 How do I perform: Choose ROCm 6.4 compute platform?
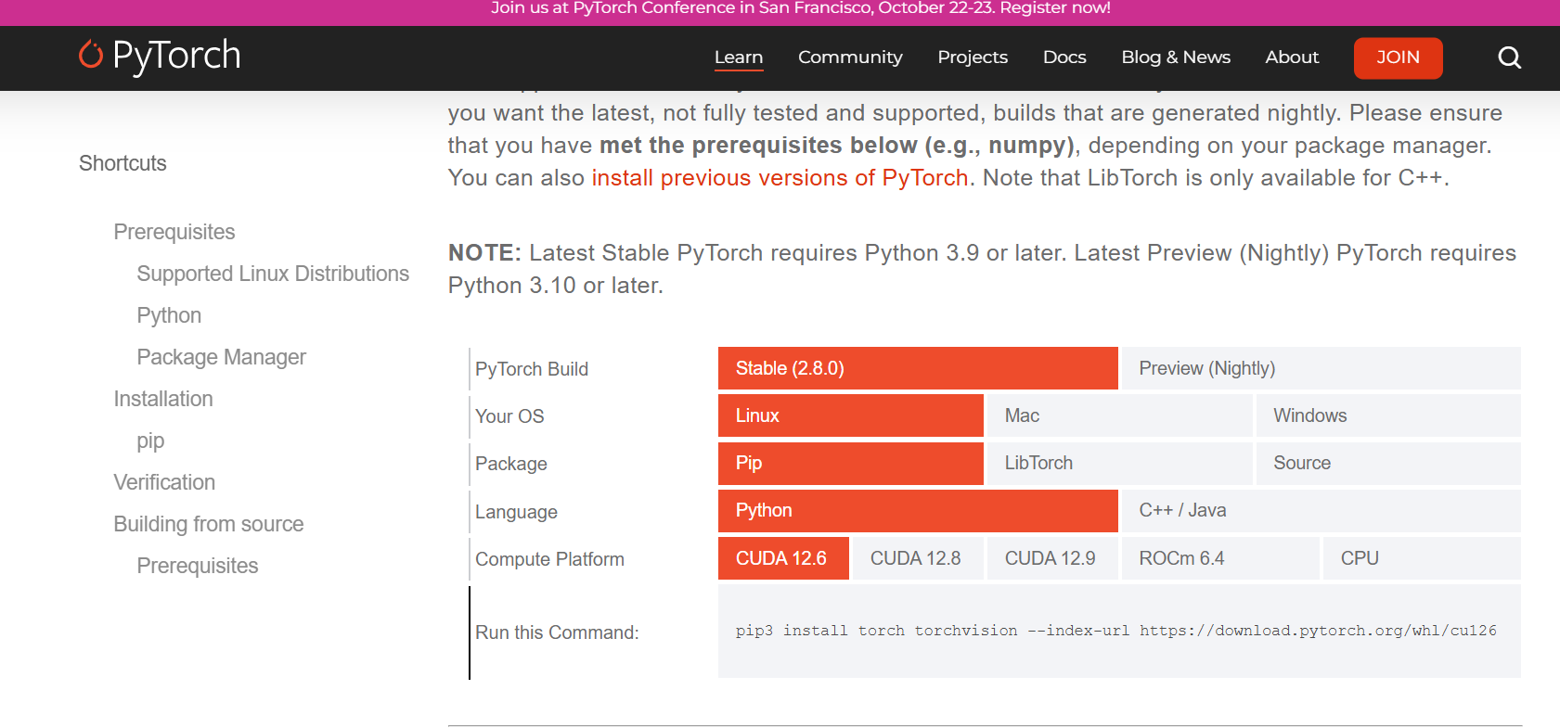pyautogui.click(x=1220, y=558)
